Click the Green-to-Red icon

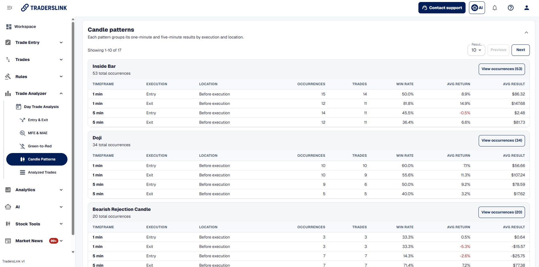pos(22,146)
